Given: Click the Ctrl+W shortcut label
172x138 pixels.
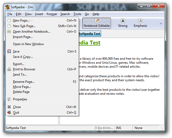Looking at the screenshot, I should (71, 107).
